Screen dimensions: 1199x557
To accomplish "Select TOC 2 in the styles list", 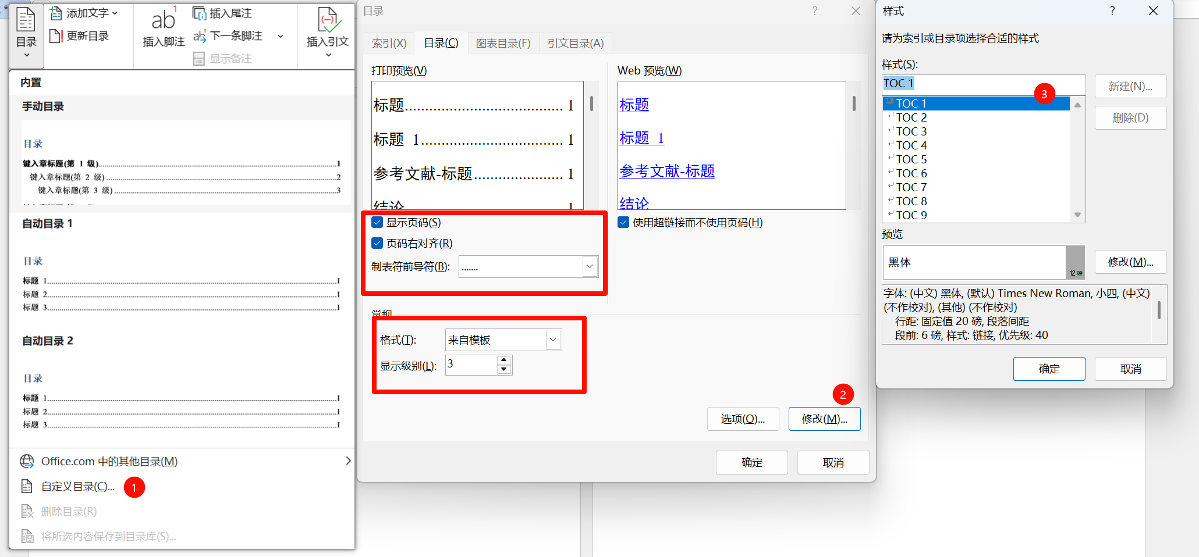I will 911,117.
